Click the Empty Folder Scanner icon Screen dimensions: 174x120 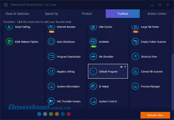point(135,42)
